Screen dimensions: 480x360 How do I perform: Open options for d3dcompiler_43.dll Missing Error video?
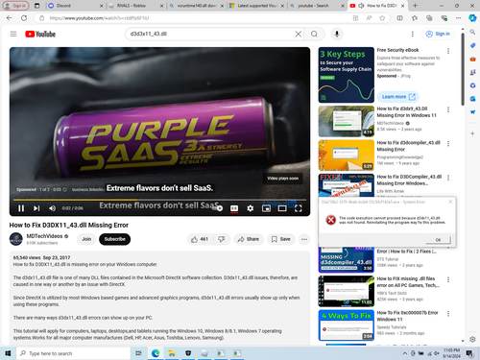click(448, 144)
